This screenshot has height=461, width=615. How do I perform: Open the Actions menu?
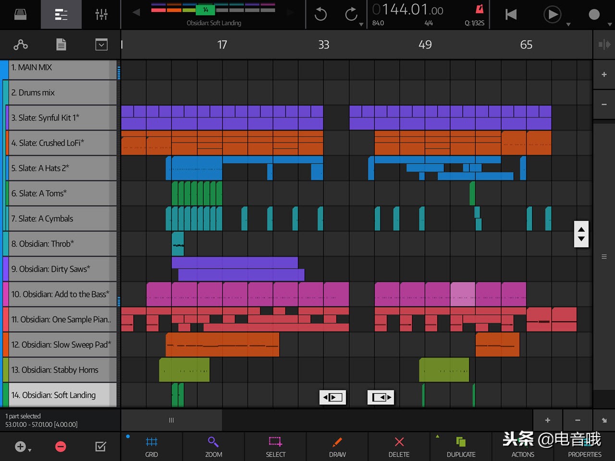(x=522, y=446)
